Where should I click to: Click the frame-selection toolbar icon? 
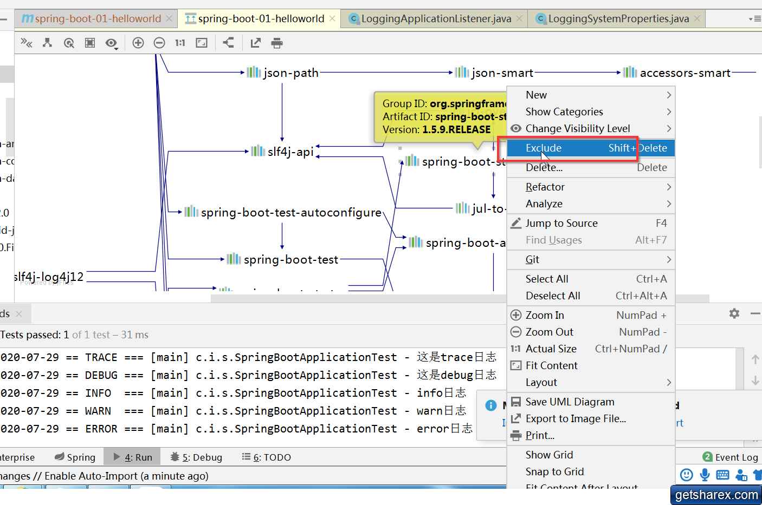[90, 43]
